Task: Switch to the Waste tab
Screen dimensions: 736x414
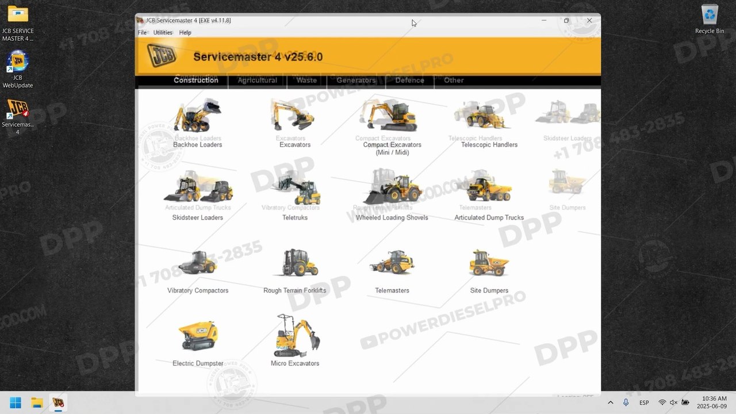Action: [x=306, y=80]
